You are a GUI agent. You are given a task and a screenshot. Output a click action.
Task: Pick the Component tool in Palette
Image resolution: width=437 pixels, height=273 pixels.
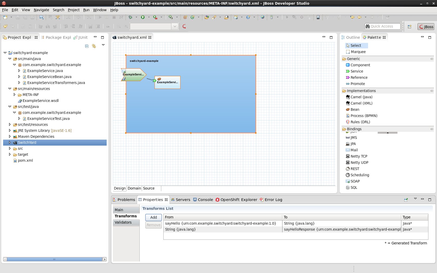(358, 65)
